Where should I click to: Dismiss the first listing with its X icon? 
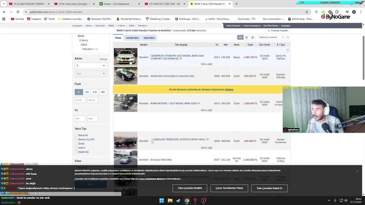pyautogui.click(x=288, y=50)
